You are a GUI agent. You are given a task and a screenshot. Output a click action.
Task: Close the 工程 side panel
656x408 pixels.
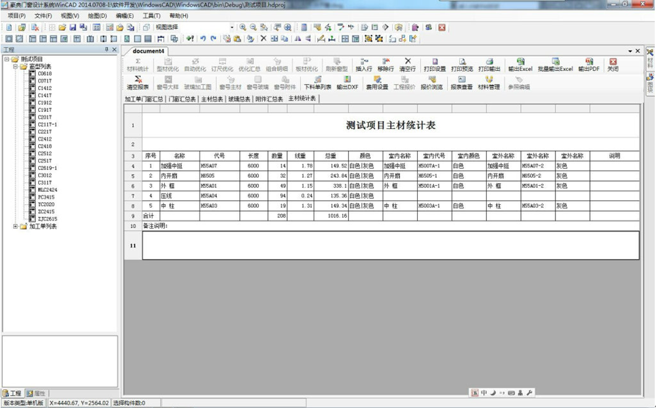[x=114, y=49]
